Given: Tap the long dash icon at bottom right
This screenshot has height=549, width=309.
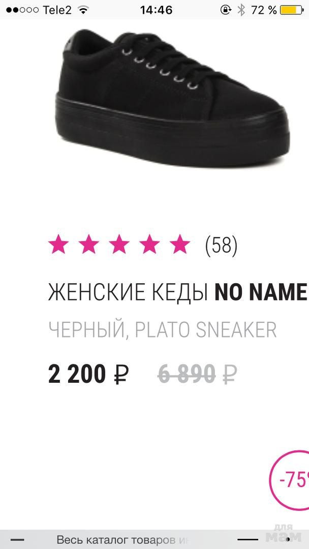Looking at the screenshot, I should (248, 539).
